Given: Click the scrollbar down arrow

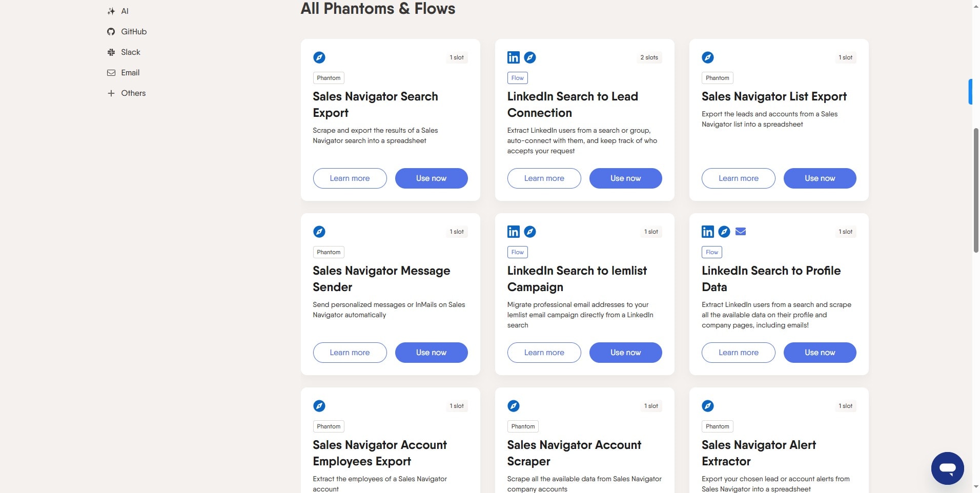Looking at the screenshot, I should click(x=976, y=487).
